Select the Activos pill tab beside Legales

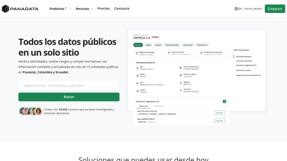[x=158, y=45]
